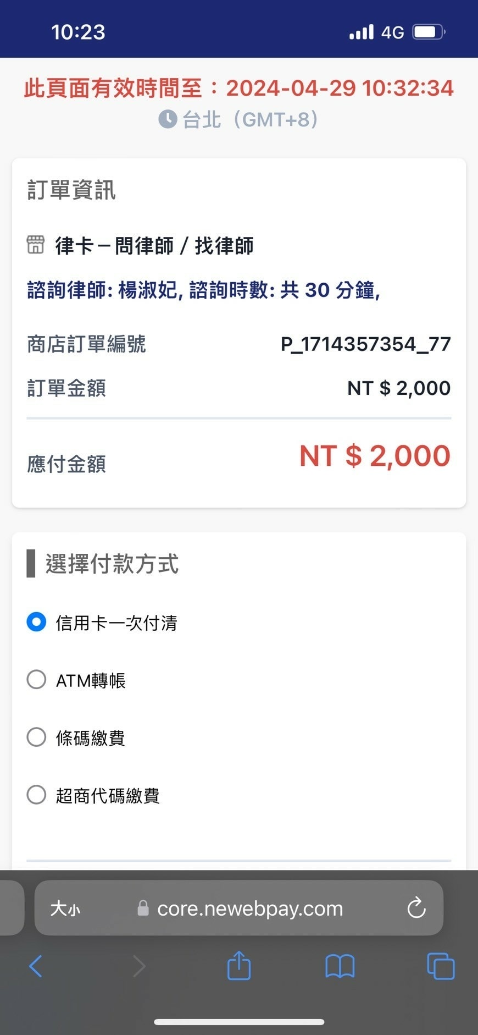
Task: Tap the clock icon beside 台北 timezone
Action: 168,119
